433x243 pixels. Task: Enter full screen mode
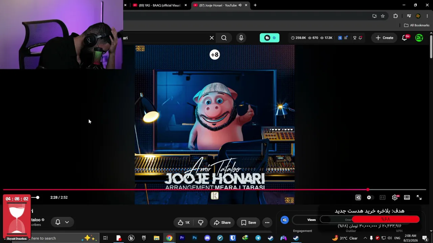point(419,197)
